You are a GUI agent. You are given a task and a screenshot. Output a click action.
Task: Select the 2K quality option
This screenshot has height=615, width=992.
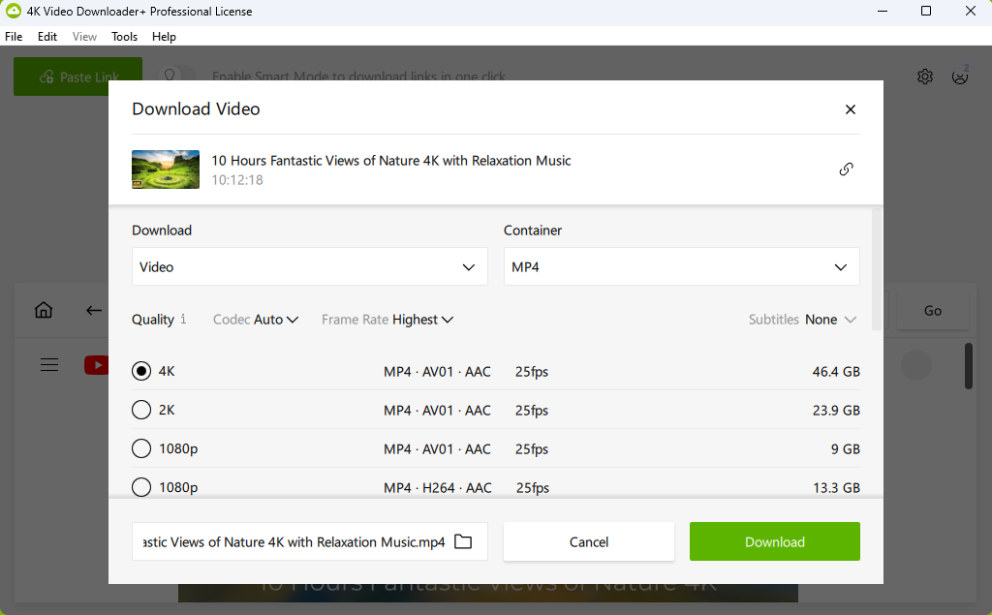140,410
